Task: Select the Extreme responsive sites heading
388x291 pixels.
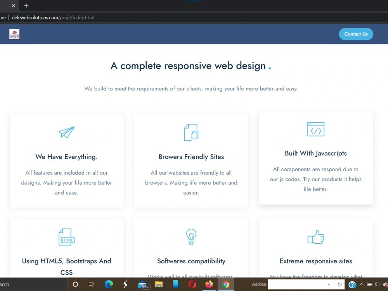Action: pos(316,261)
